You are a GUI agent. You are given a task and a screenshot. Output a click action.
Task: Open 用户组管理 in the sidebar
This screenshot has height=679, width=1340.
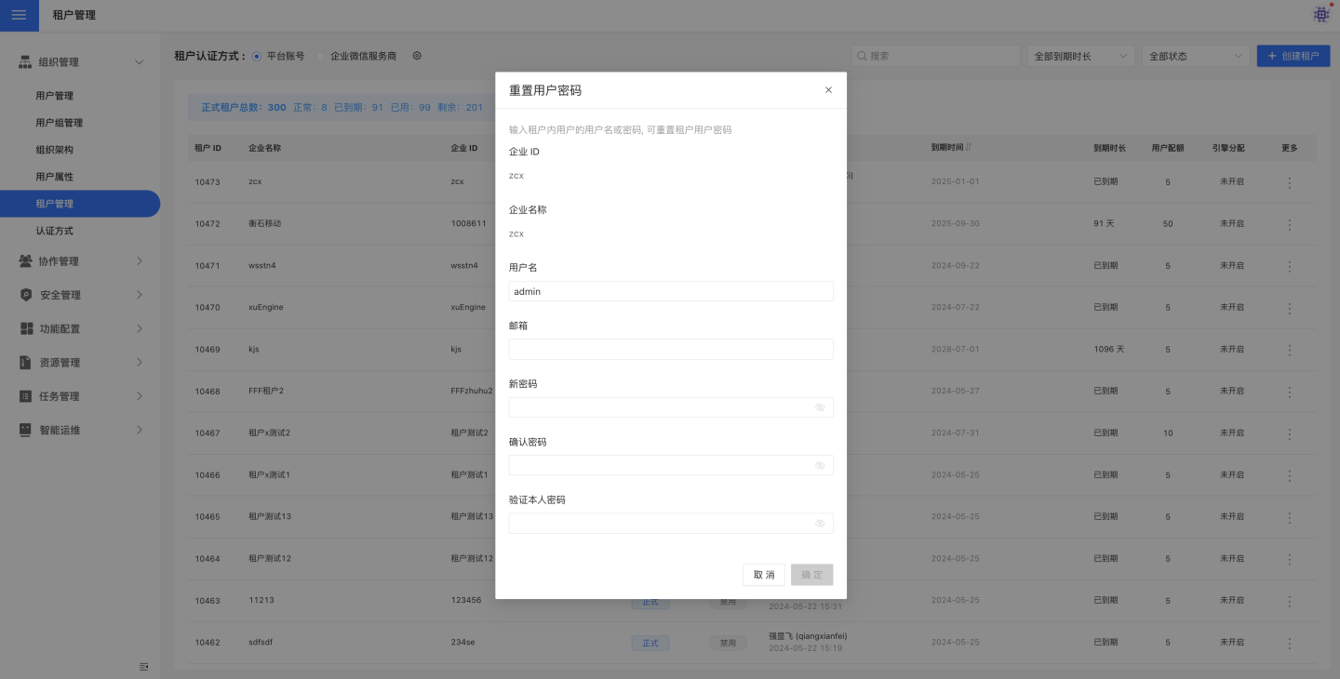pyautogui.click(x=60, y=123)
